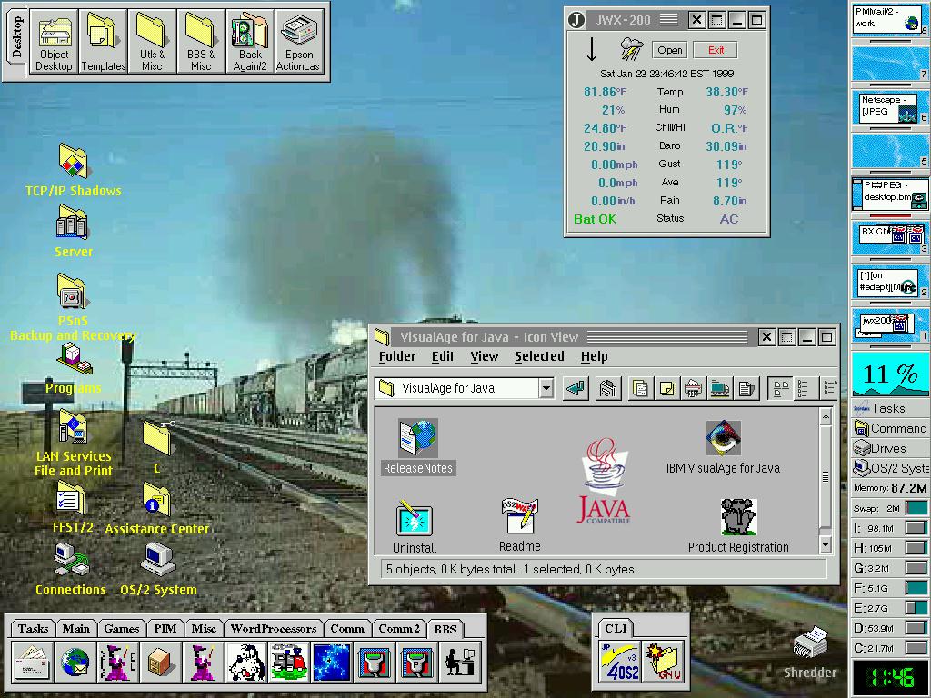The width and height of the screenshot is (931, 698).
Task: Switch to the Comm2 launcher tab
Action: pyautogui.click(x=399, y=629)
